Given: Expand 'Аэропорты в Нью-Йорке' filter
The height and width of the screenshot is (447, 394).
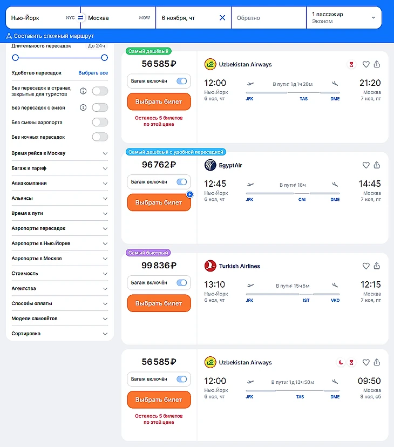Looking at the screenshot, I should [59, 243].
